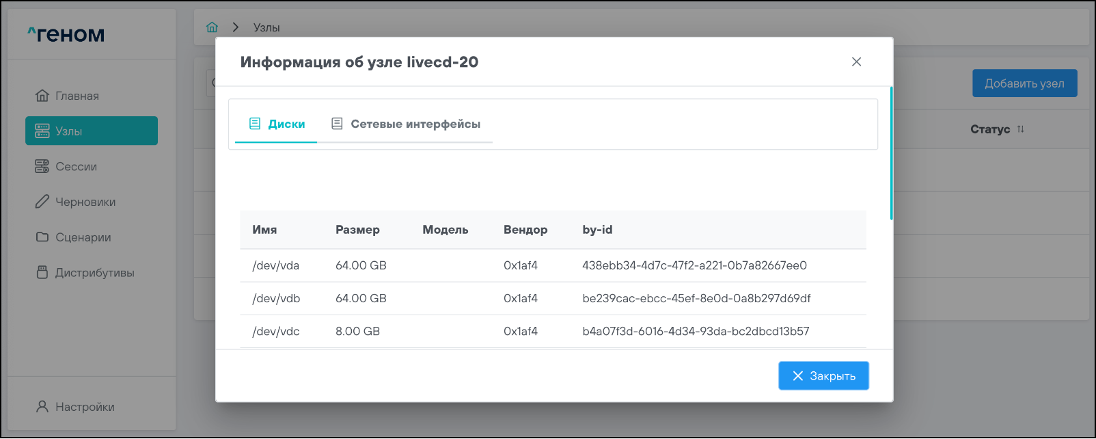Click the /dev/vdc by-id value
1096x439 pixels.
695,331
